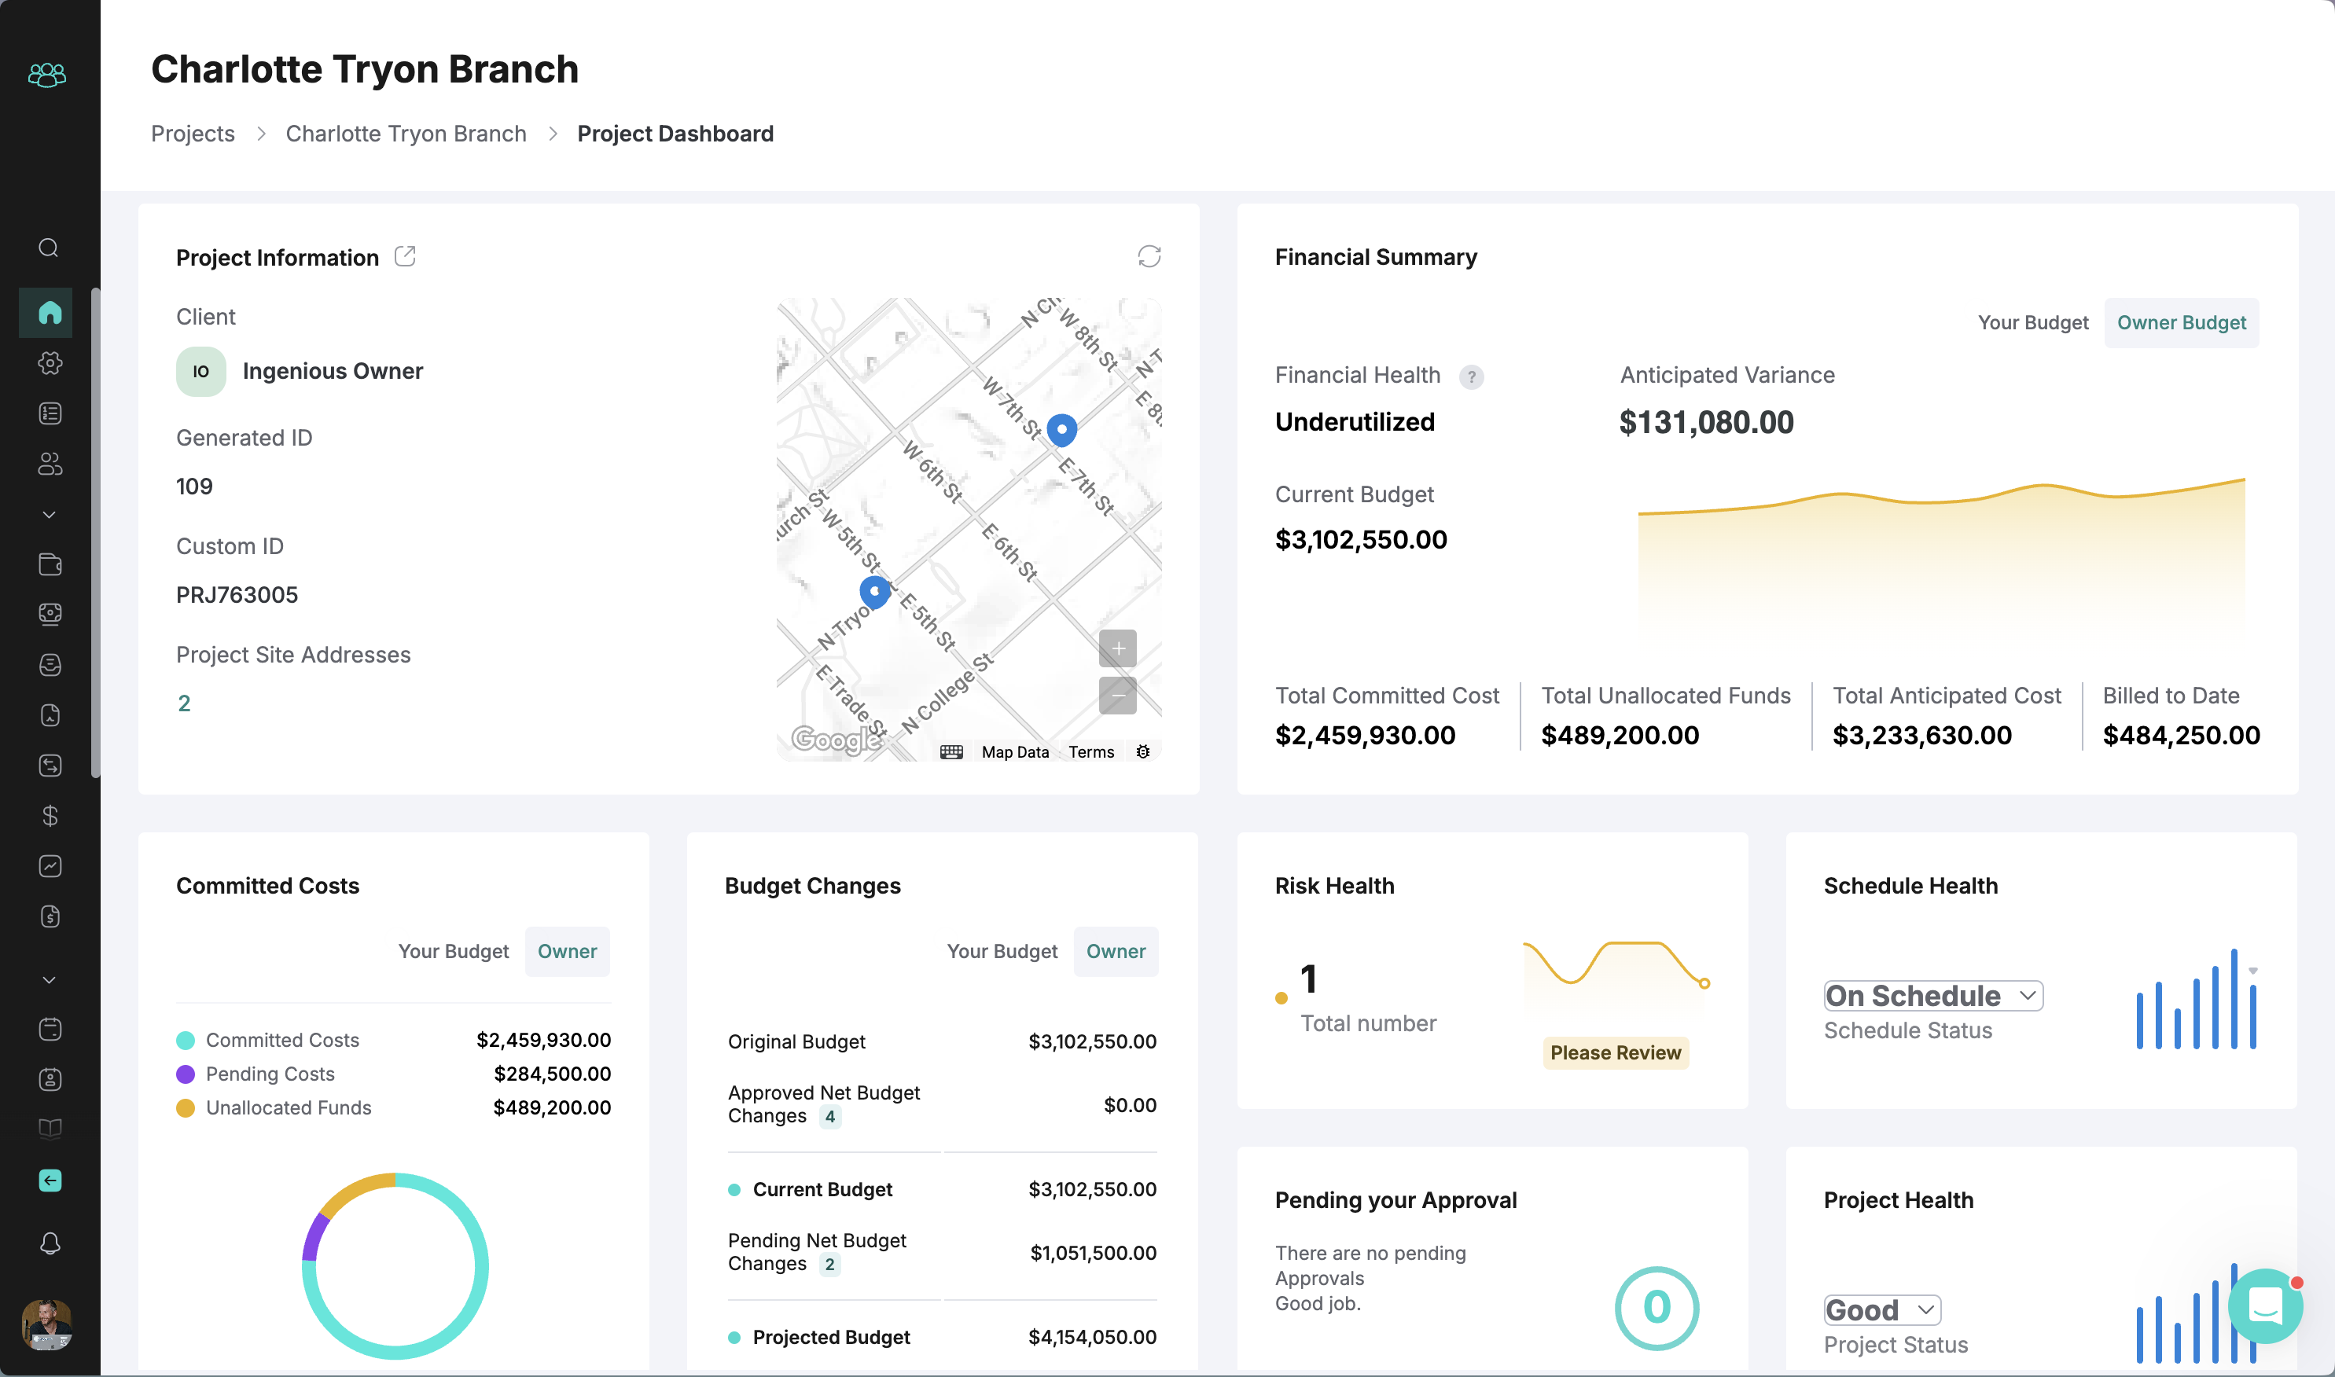
Task: Open the wallet icon in the sidebar
Action: coord(50,564)
